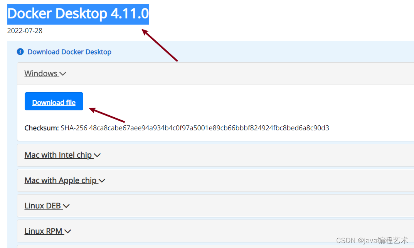Image resolution: width=414 pixels, height=248 pixels.
Task: Click the chevron next to Linux RPM
Action: point(68,231)
